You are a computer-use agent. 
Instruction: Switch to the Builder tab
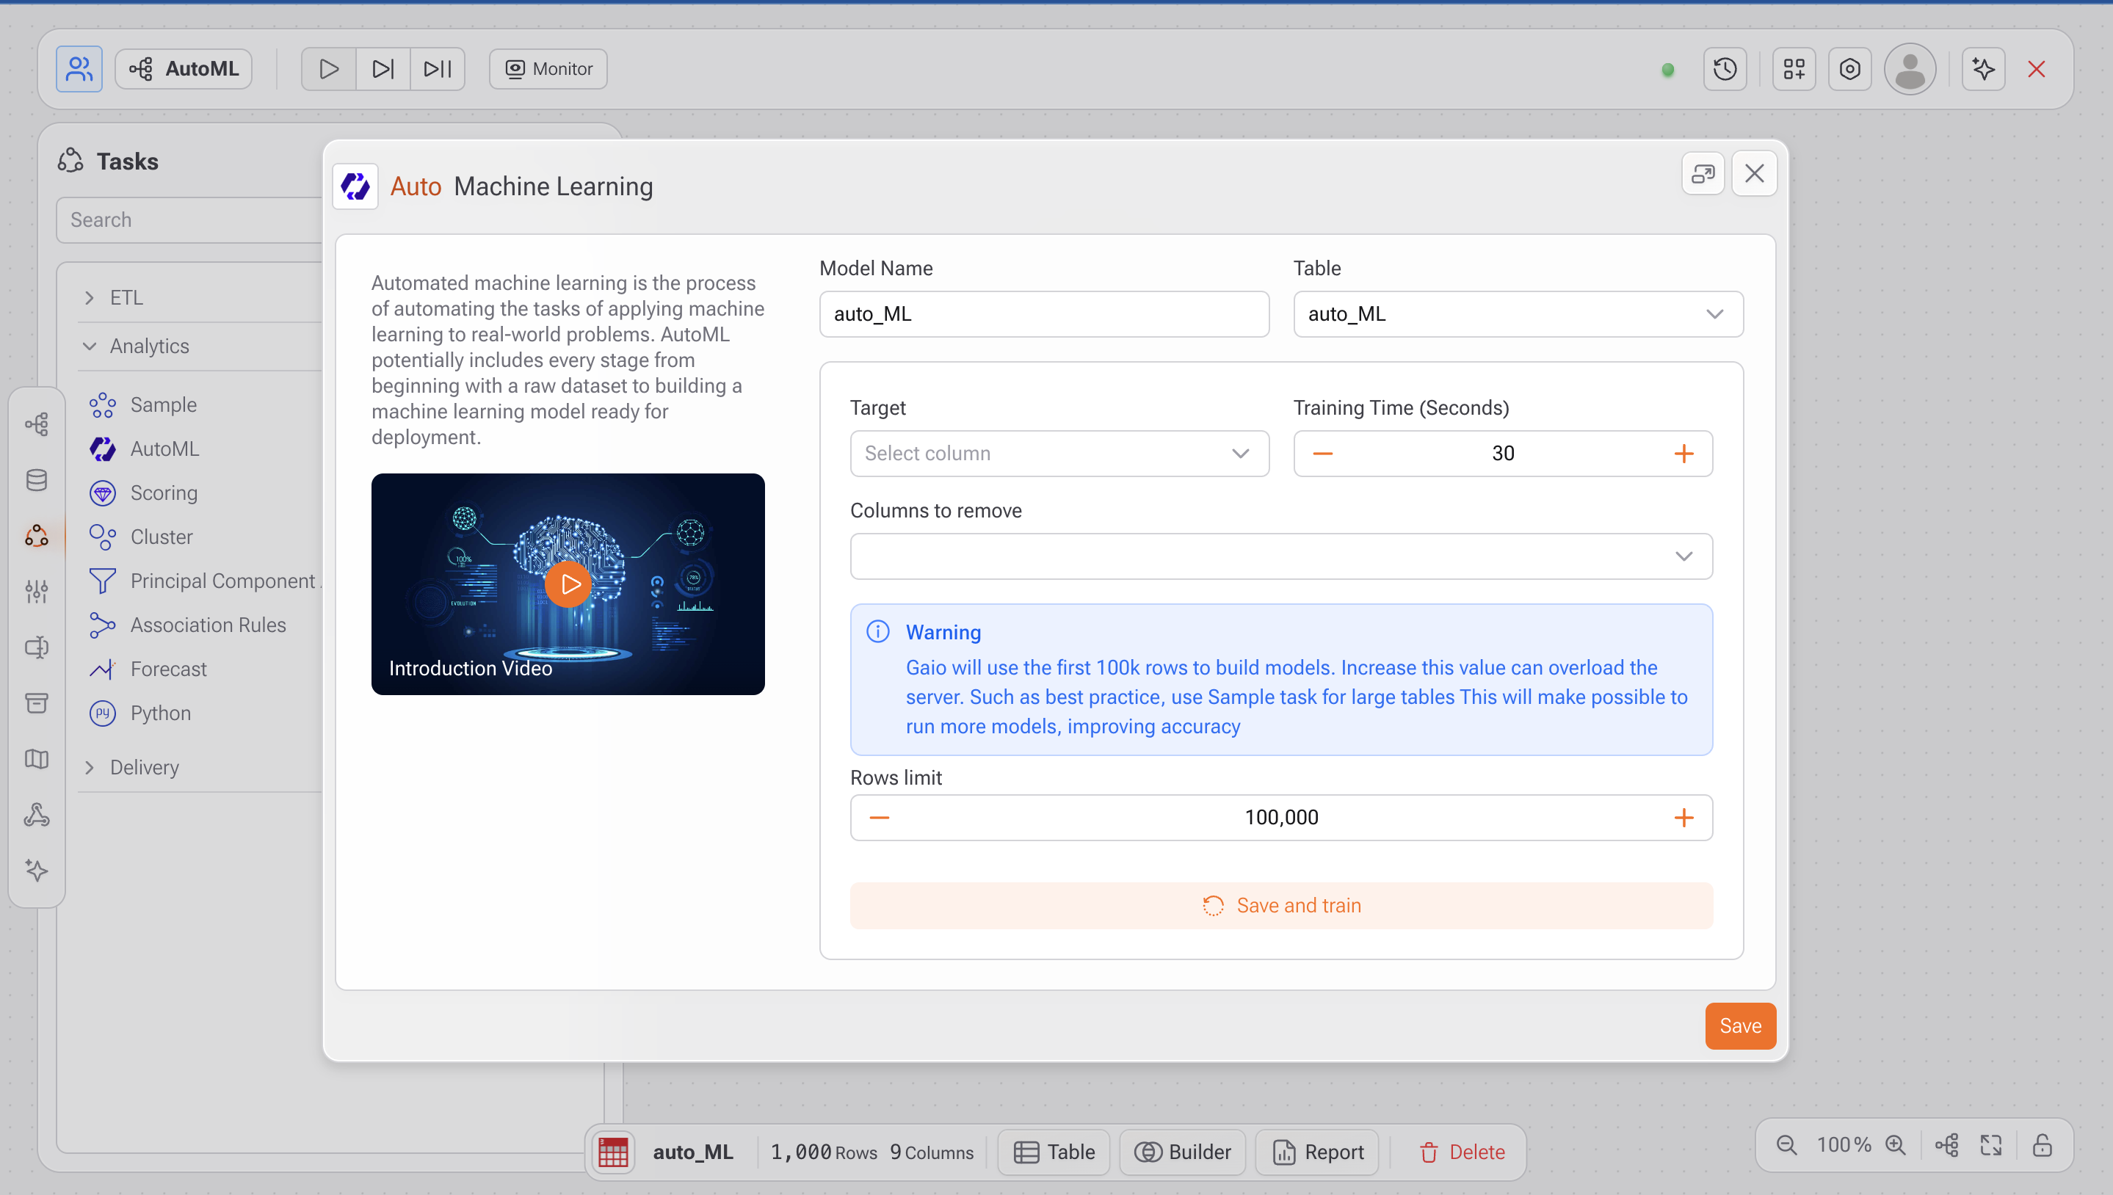(x=1182, y=1152)
